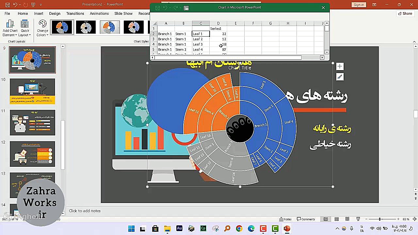Switch to the Home tab
Image resolution: width=418 pixels, height=235 pixels.
(x=23, y=13)
